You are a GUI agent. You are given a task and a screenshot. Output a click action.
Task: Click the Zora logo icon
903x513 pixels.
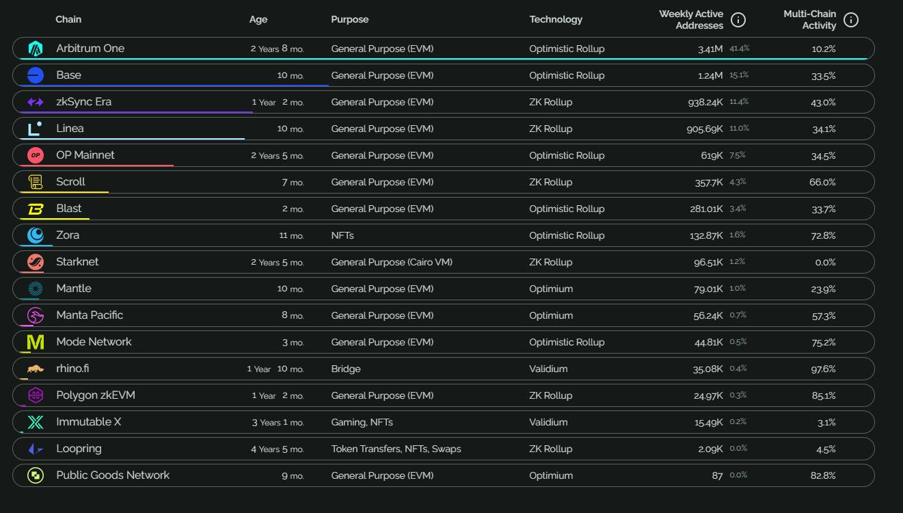36,235
